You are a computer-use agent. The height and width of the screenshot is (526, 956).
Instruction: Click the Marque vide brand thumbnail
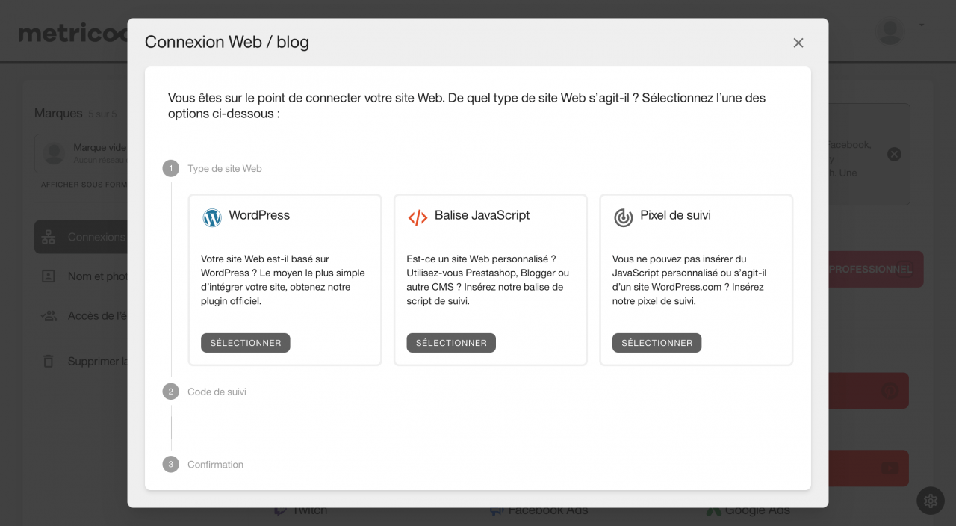point(53,153)
